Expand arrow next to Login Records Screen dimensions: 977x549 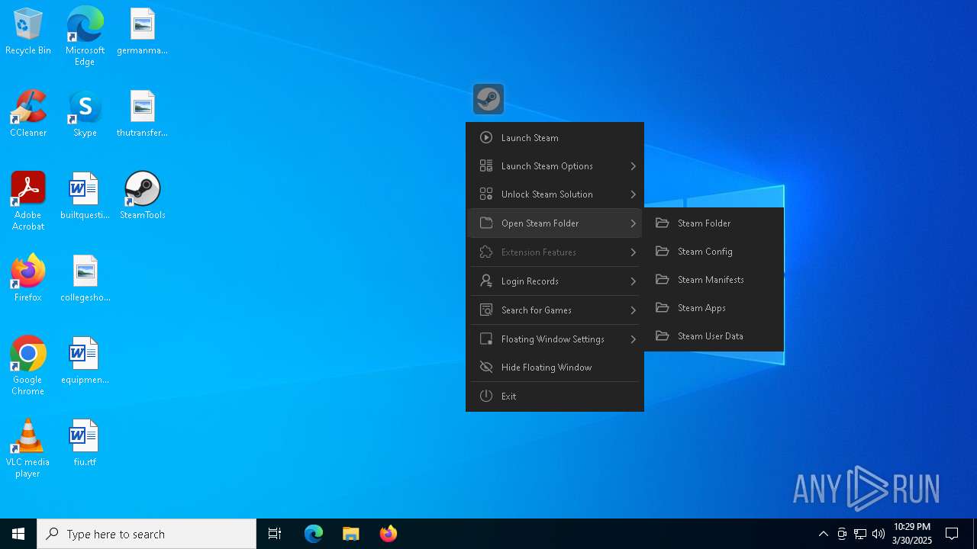click(x=634, y=281)
